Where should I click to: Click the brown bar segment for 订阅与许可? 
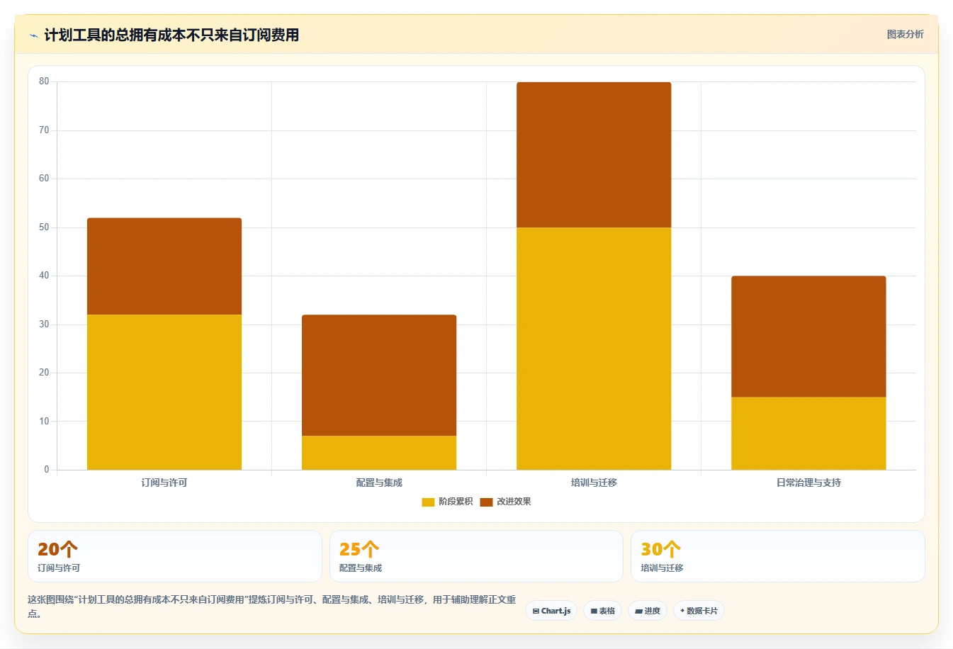164,266
